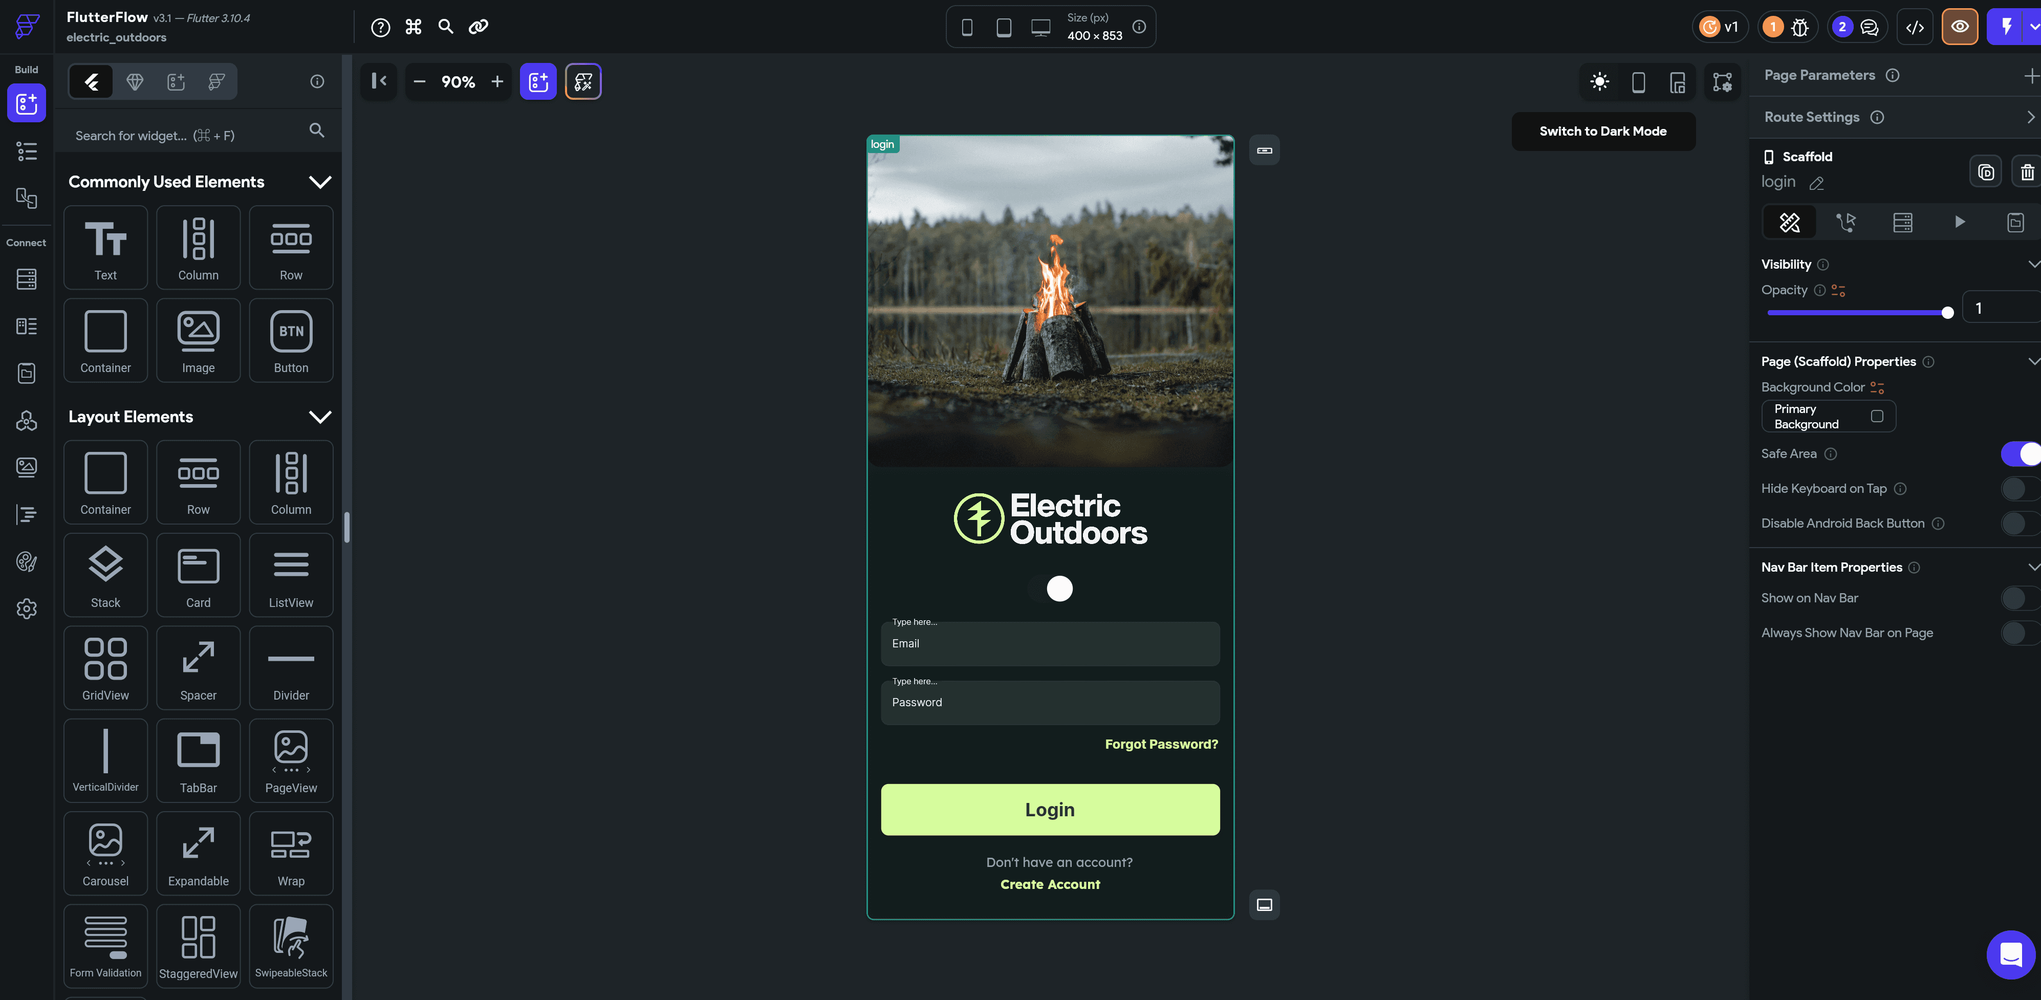Open the Animations play tab

coord(1960,223)
